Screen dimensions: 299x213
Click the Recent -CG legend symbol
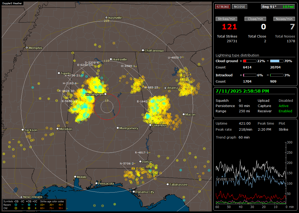(16, 205)
